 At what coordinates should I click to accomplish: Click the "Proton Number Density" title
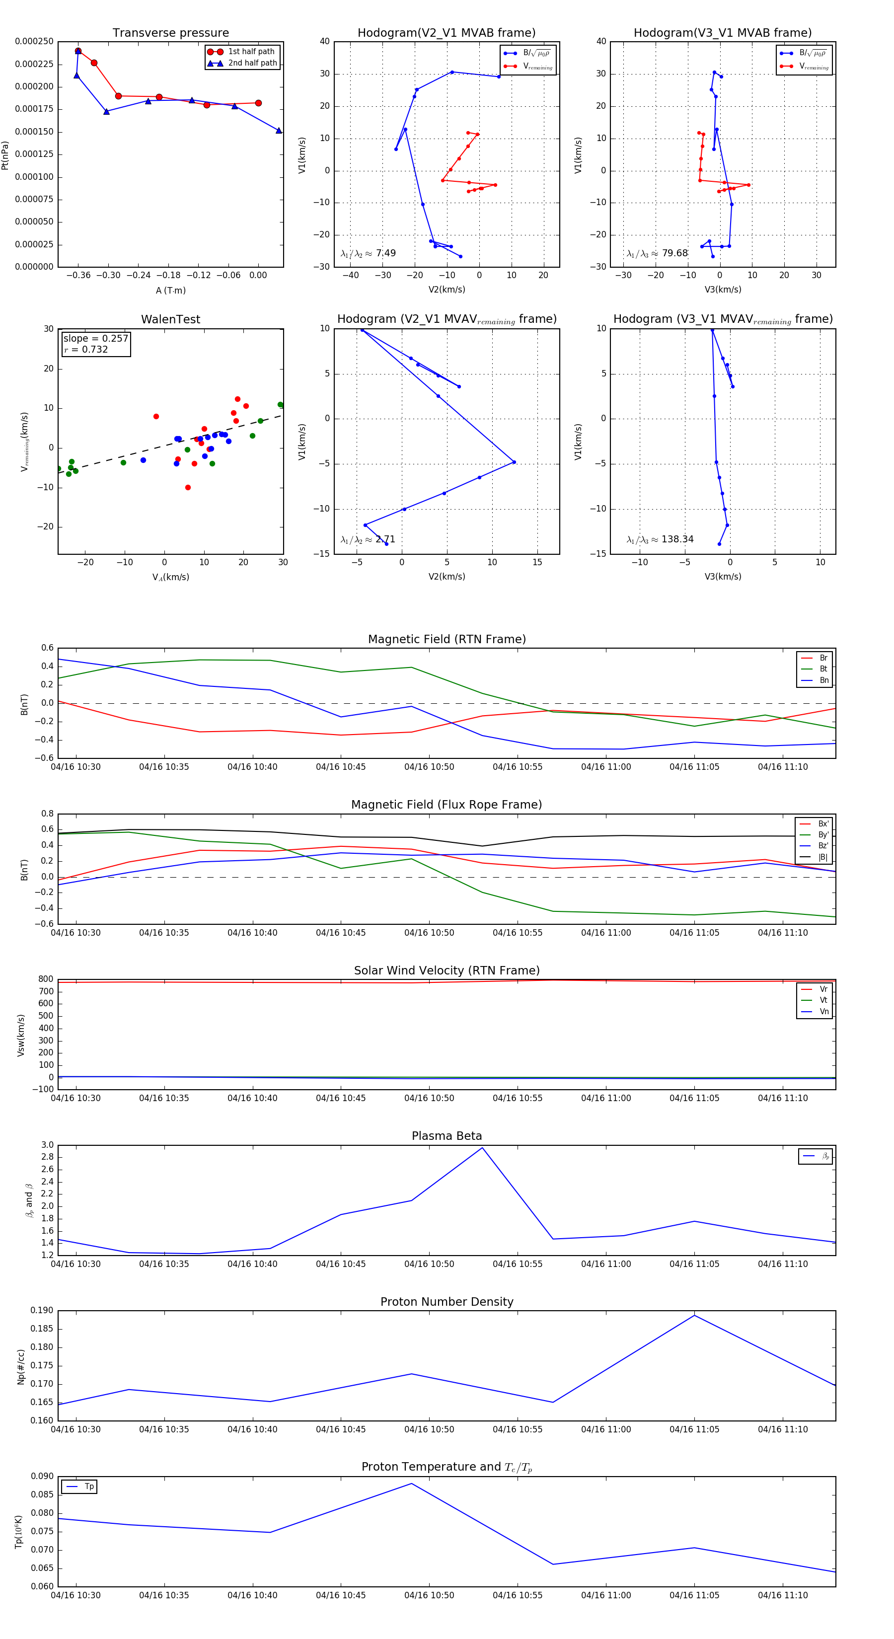[x=447, y=1302]
